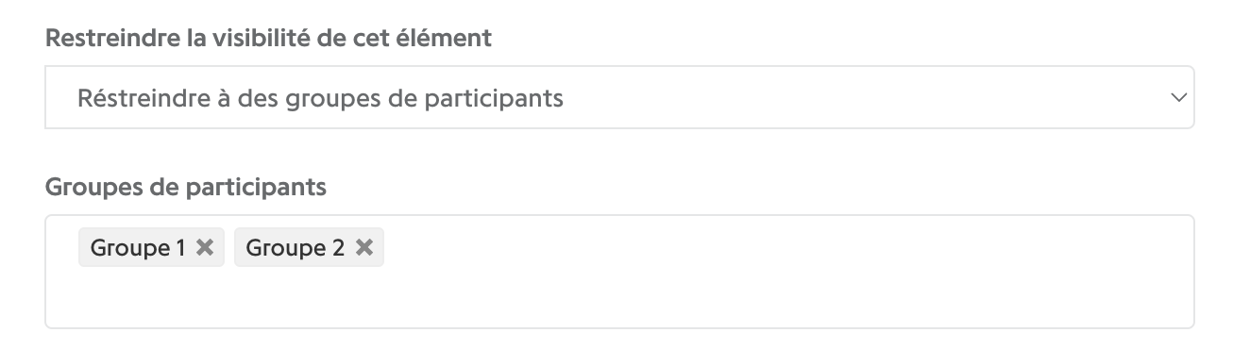Click the 'Groupes de participants' label
The width and height of the screenshot is (1250, 349).
(x=186, y=187)
